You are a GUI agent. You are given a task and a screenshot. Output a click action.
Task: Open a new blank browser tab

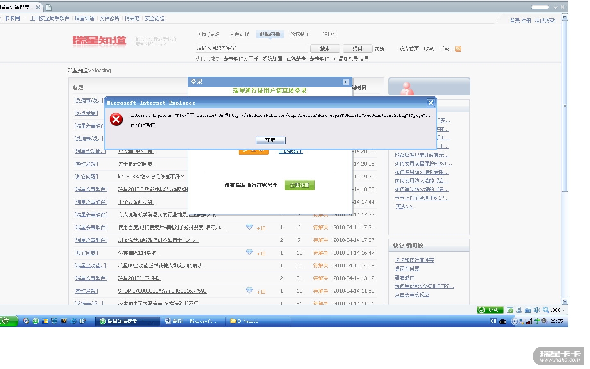[48, 7]
